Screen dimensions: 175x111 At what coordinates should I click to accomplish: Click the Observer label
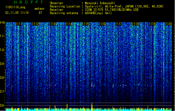[56, 3]
